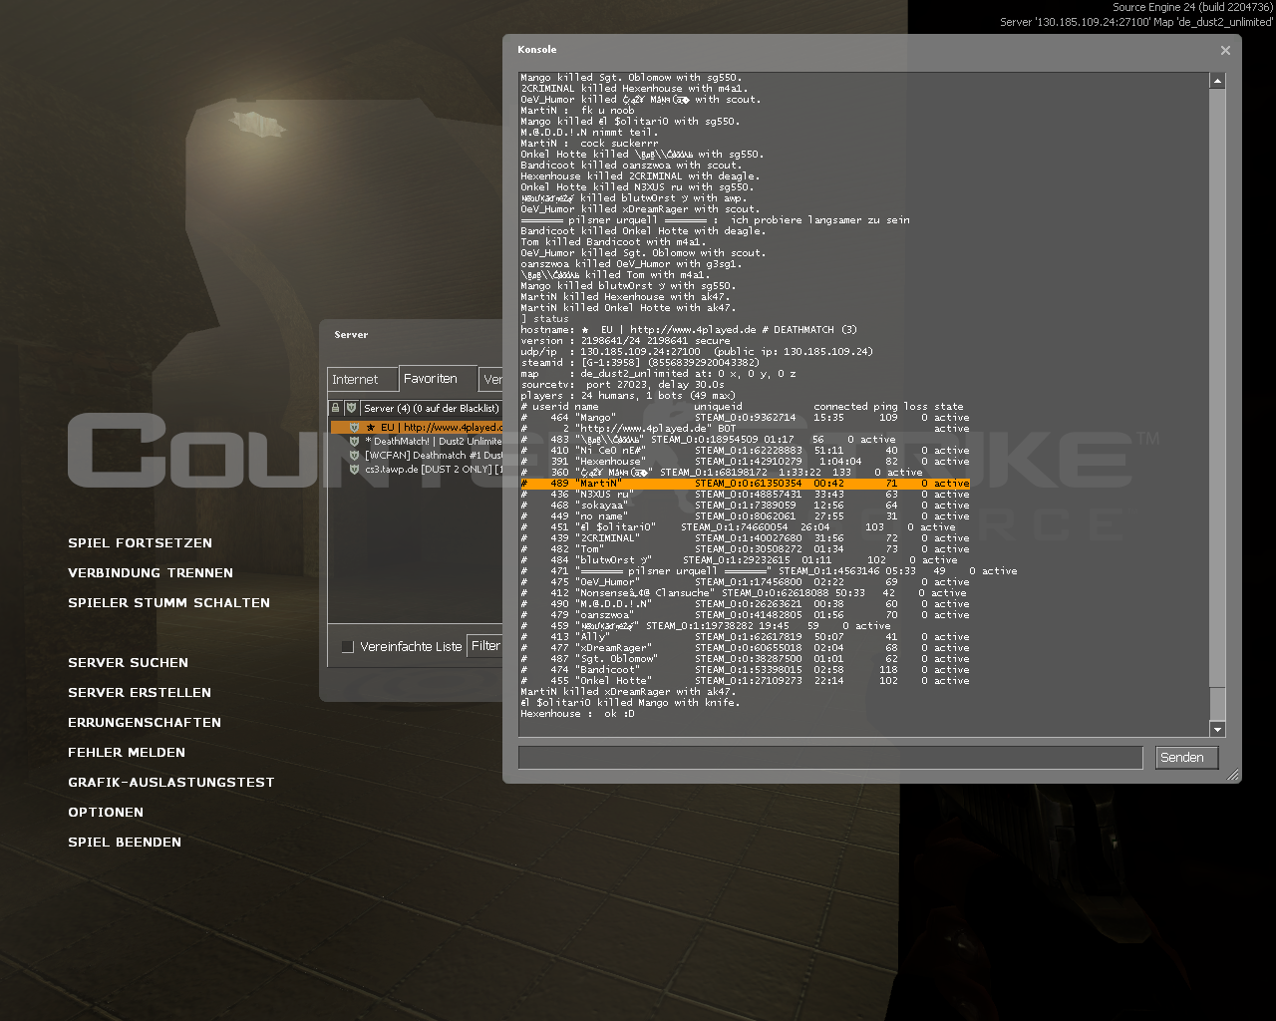
Task: Close the Konsole window
Action: click(x=1225, y=50)
